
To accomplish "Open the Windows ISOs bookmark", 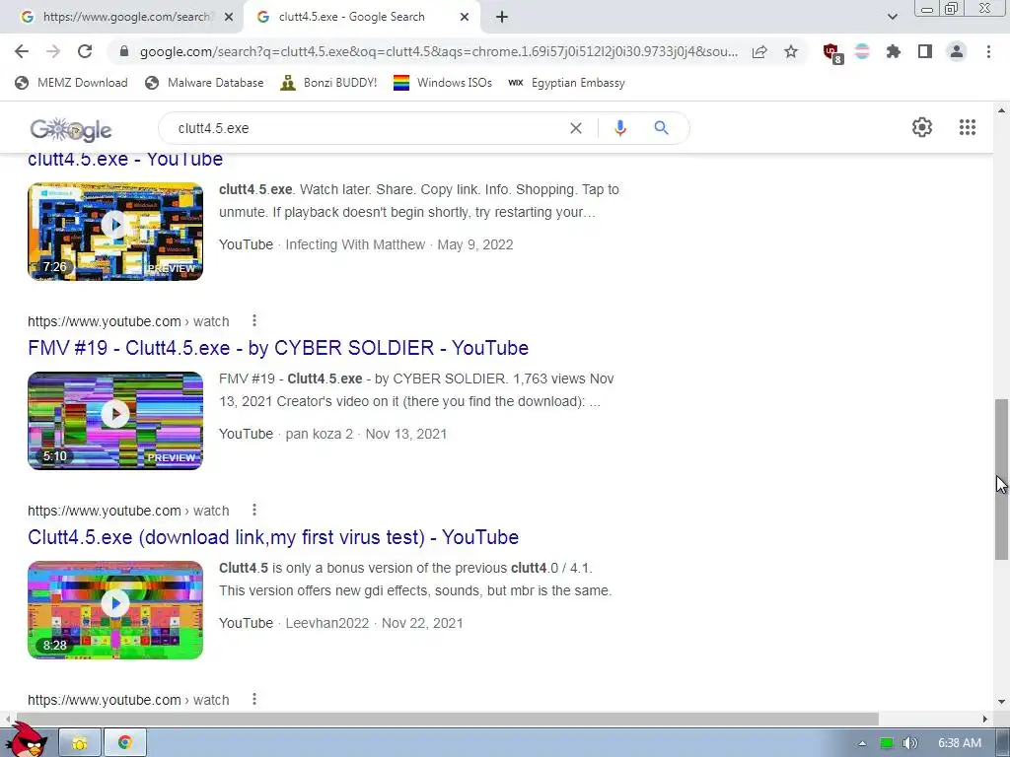I will [x=443, y=83].
